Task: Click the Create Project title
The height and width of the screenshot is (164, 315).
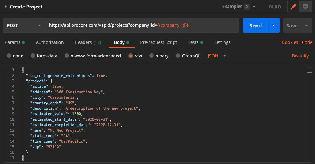Action: point(26,7)
